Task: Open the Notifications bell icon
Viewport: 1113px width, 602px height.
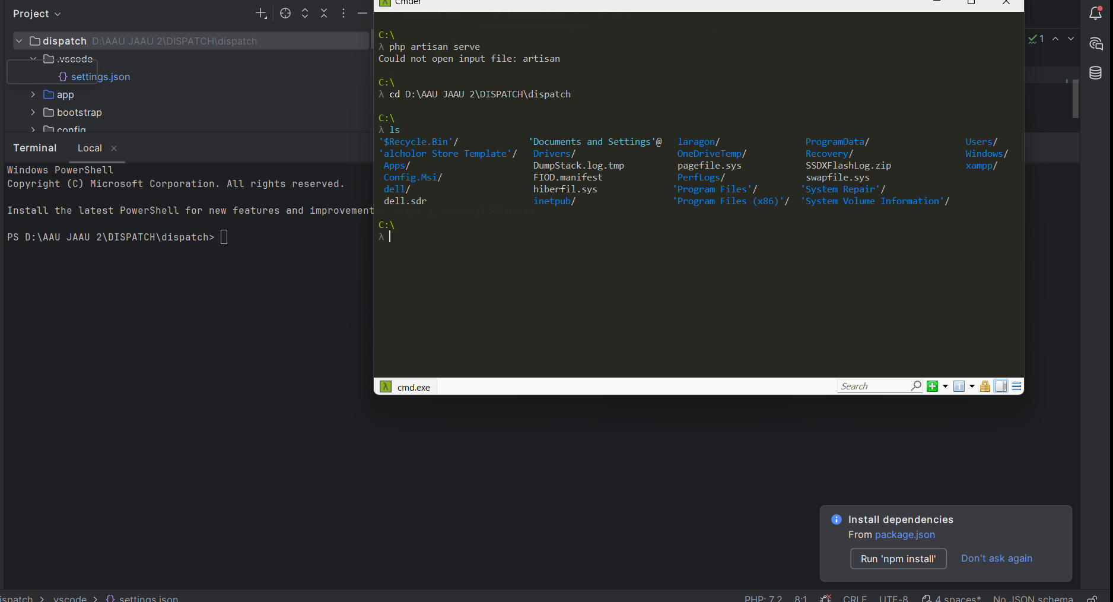Action: [1095, 14]
